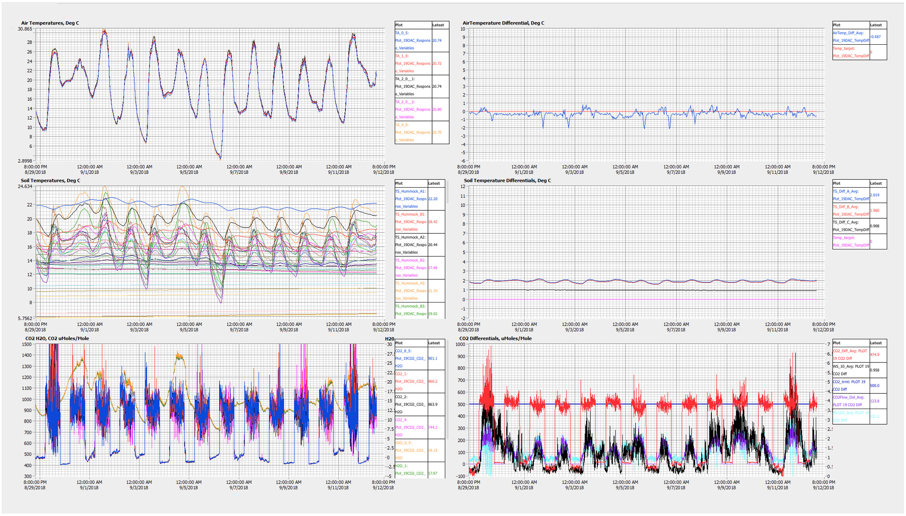Viewport: 906px width, 516px height.
Task: Select CO2_trmt blue legend entry
Action: (850, 386)
